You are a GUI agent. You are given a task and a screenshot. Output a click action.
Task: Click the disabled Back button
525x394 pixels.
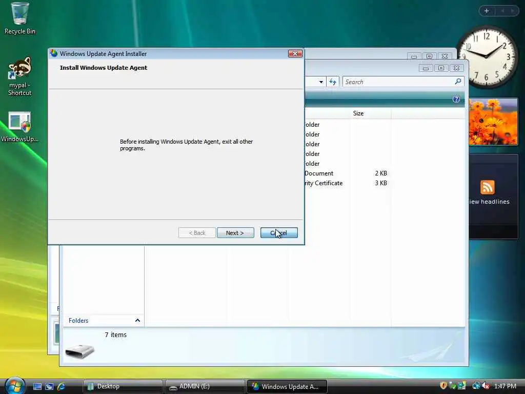pyautogui.click(x=197, y=233)
